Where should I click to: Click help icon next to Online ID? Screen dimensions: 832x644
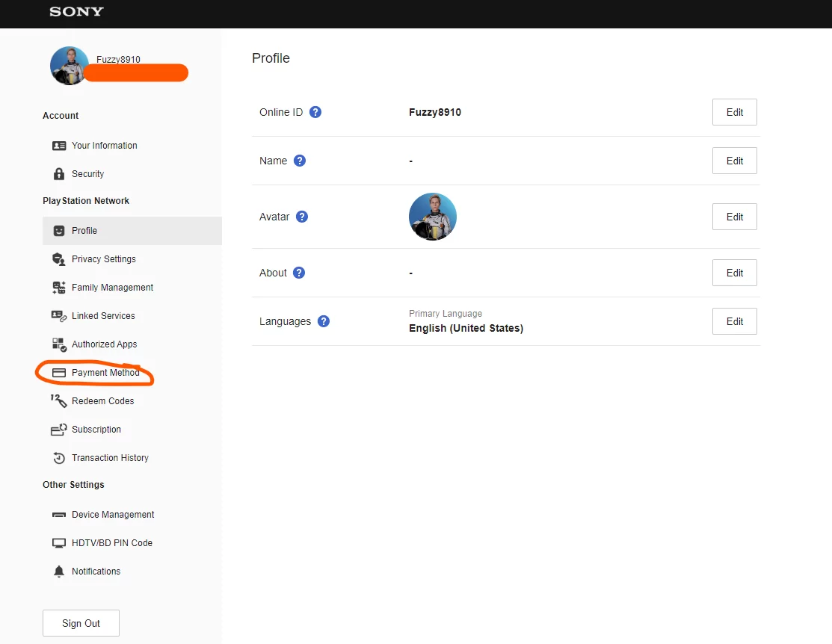coord(315,112)
